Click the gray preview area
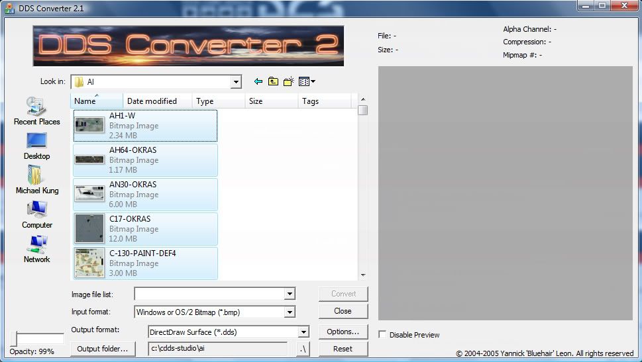The width and height of the screenshot is (642, 362). pyautogui.click(x=506, y=193)
